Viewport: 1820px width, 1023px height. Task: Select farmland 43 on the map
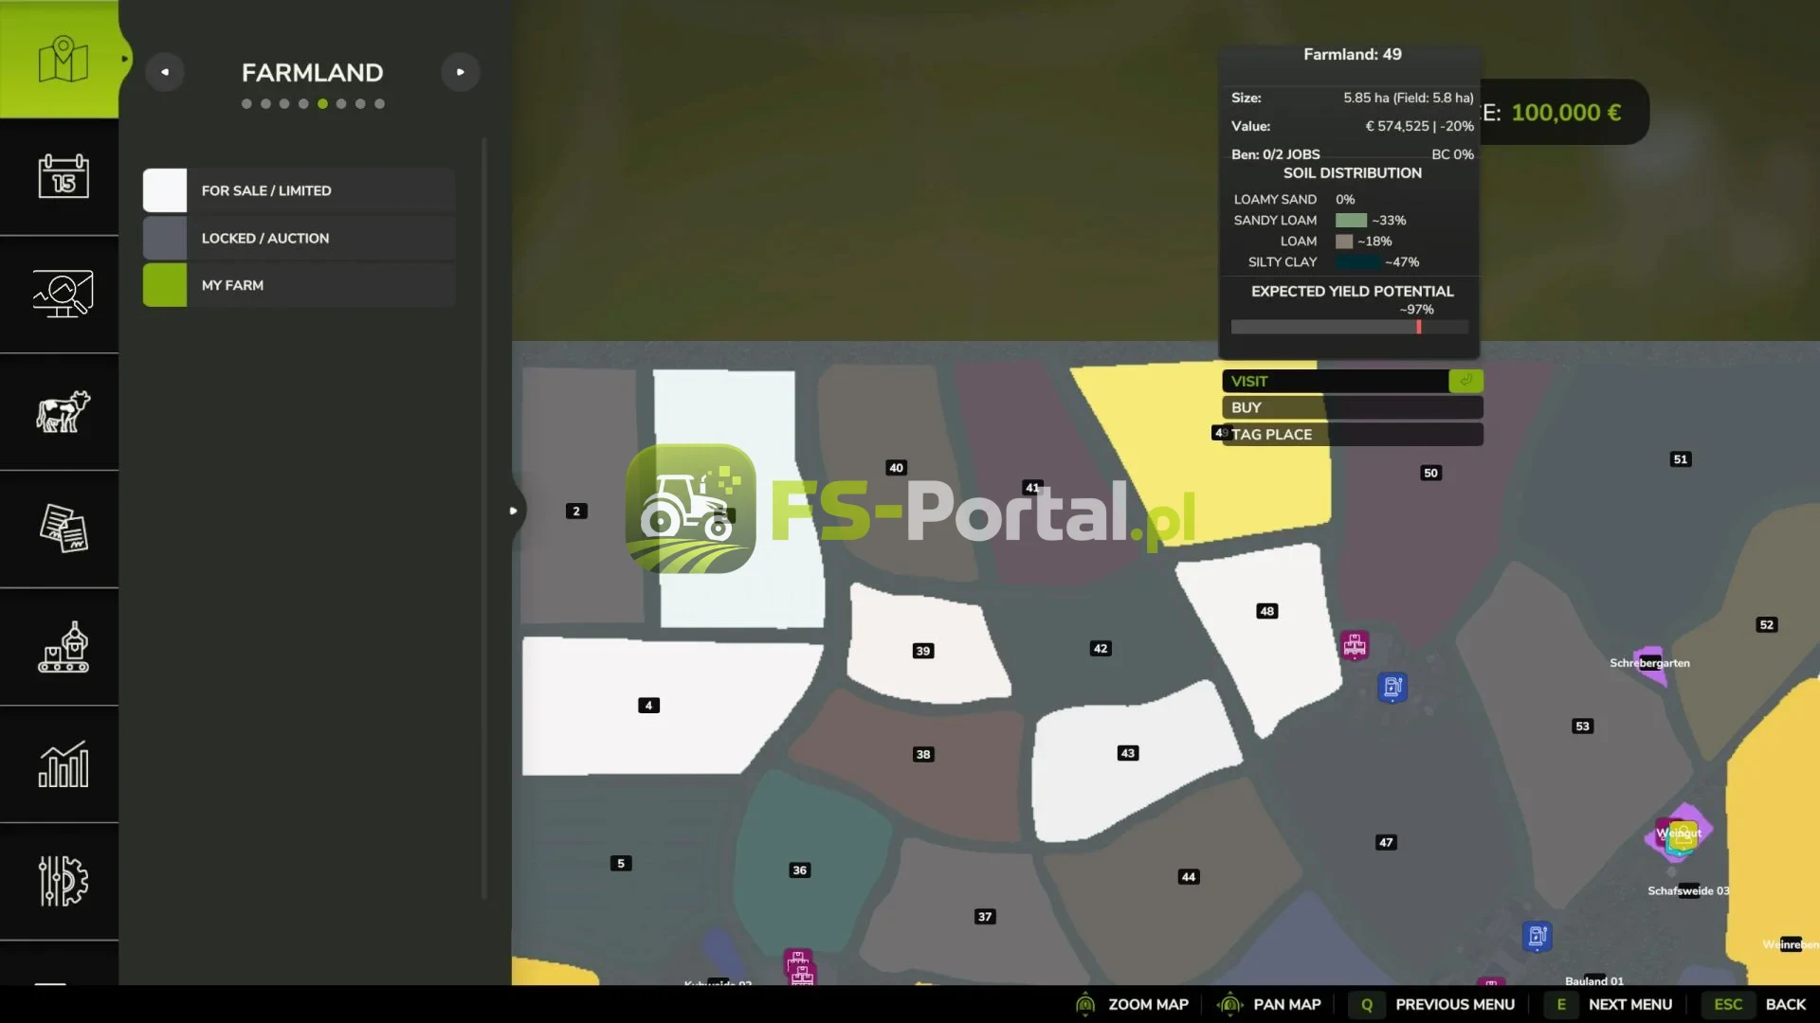click(1127, 753)
